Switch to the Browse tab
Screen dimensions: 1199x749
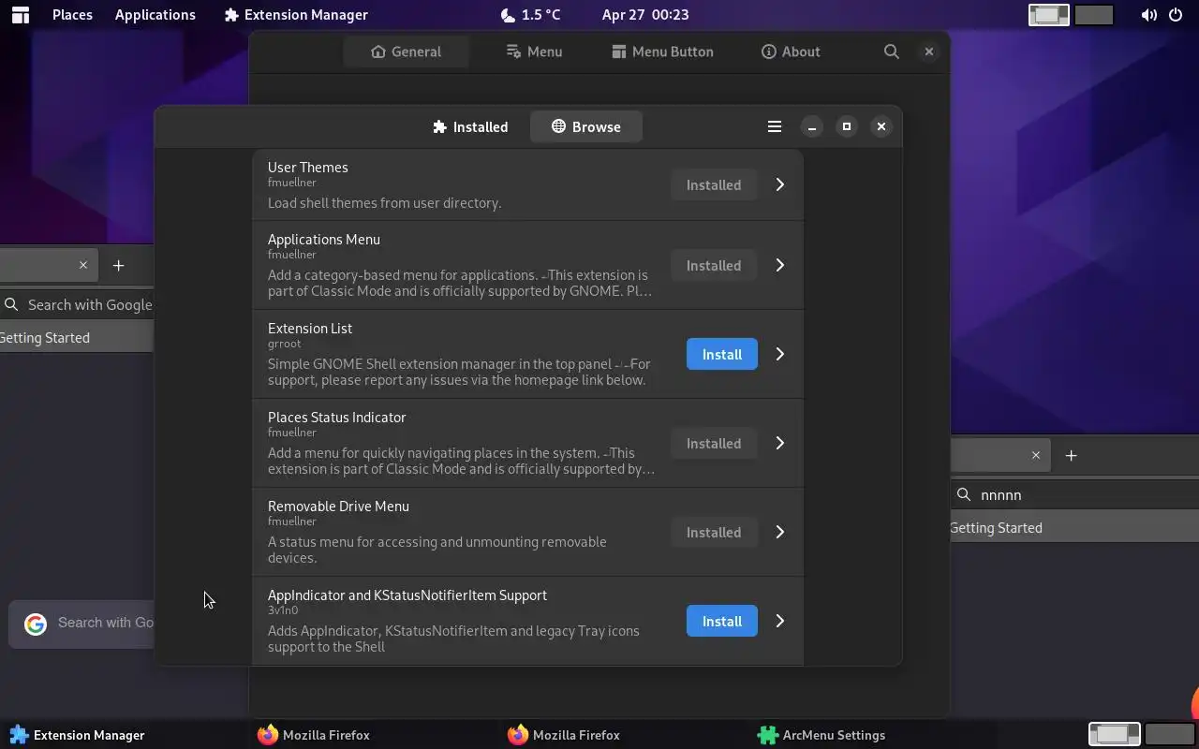click(x=586, y=126)
